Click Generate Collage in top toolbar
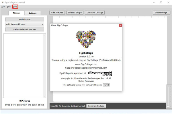This screenshot has height=114, width=172. (95, 13)
